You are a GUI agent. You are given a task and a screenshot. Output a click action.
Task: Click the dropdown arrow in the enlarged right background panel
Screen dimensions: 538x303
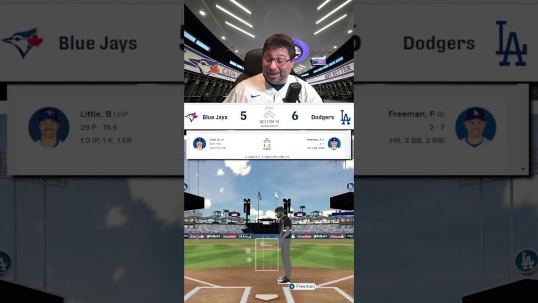pos(523,169)
